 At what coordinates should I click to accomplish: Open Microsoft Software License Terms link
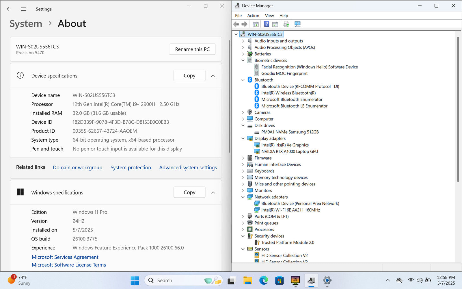[x=69, y=265]
